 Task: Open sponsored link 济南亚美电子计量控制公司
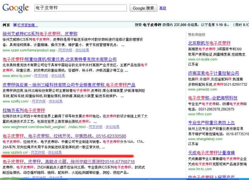tap(213, 73)
